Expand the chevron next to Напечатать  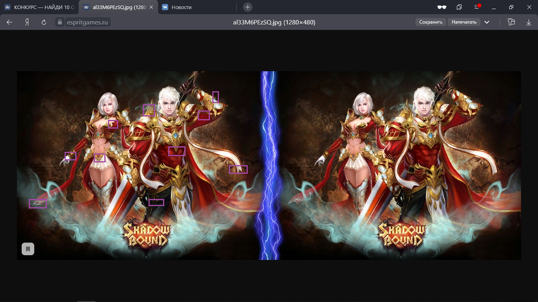[487, 22]
